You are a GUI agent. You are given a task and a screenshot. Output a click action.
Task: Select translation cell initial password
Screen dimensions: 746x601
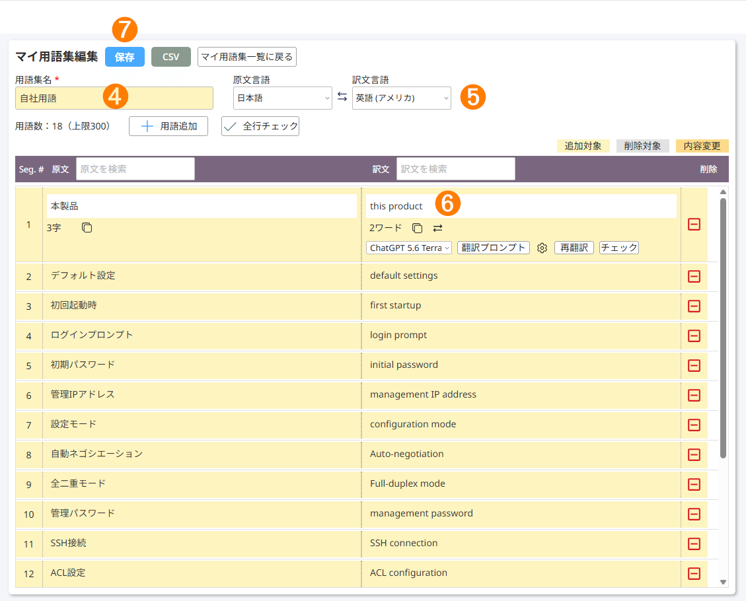click(521, 366)
